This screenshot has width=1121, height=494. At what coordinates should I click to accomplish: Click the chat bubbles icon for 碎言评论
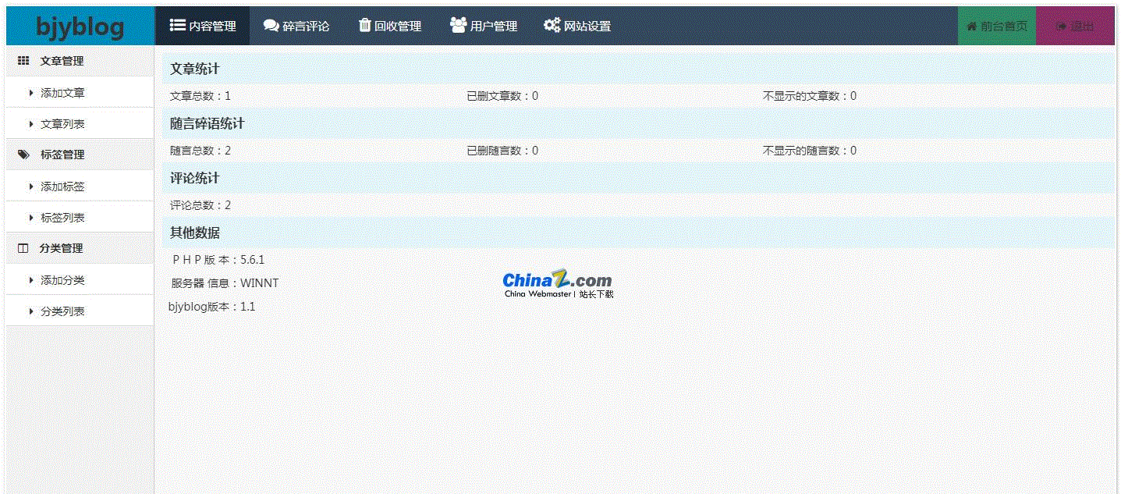(x=271, y=25)
